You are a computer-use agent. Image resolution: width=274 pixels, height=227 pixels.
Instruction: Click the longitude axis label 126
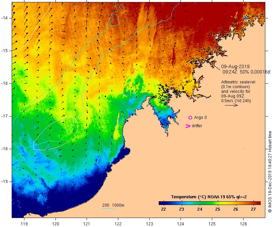243,224
